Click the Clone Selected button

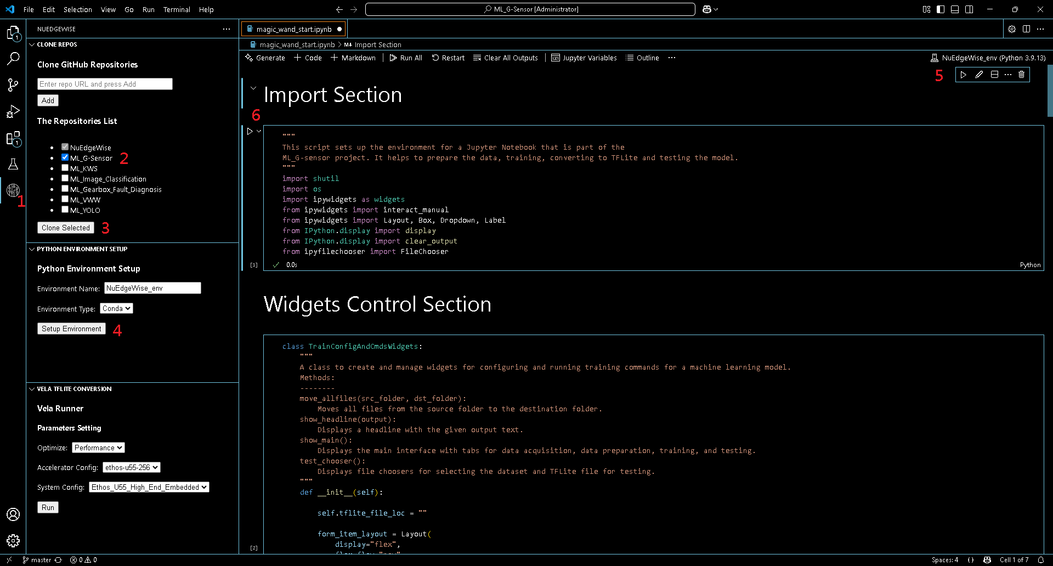(x=65, y=228)
